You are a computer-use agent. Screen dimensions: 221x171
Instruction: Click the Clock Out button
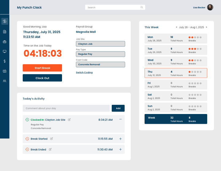(x=42, y=78)
